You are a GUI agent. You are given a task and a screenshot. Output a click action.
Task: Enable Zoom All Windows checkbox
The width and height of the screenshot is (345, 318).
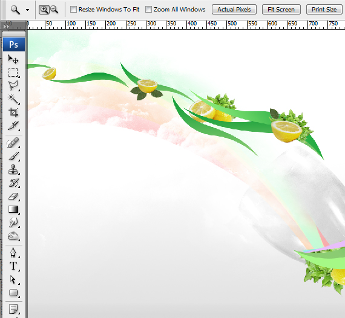pyautogui.click(x=148, y=10)
